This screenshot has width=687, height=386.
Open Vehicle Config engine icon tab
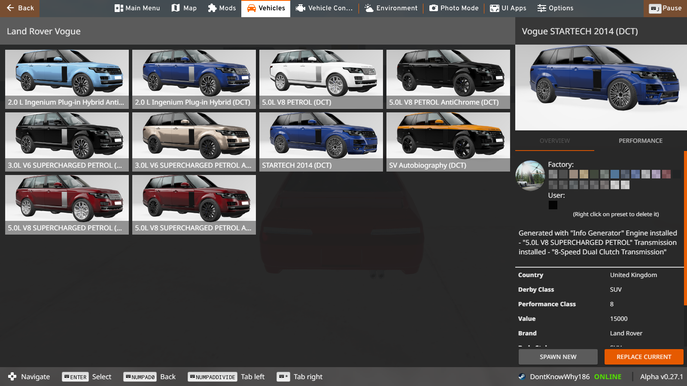[x=324, y=8]
